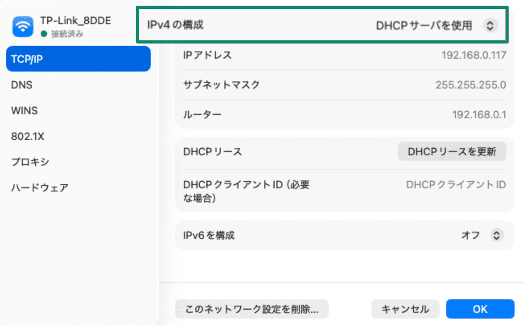Viewport: 525px width, 325px height.
Task: Select the subnet mask 255.255.255.0
Action: click(x=471, y=85)
